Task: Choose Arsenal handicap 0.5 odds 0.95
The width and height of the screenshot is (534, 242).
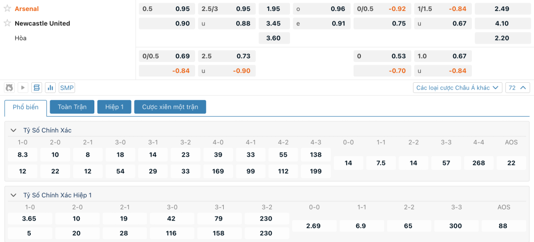Action: [x=167, y=9]
